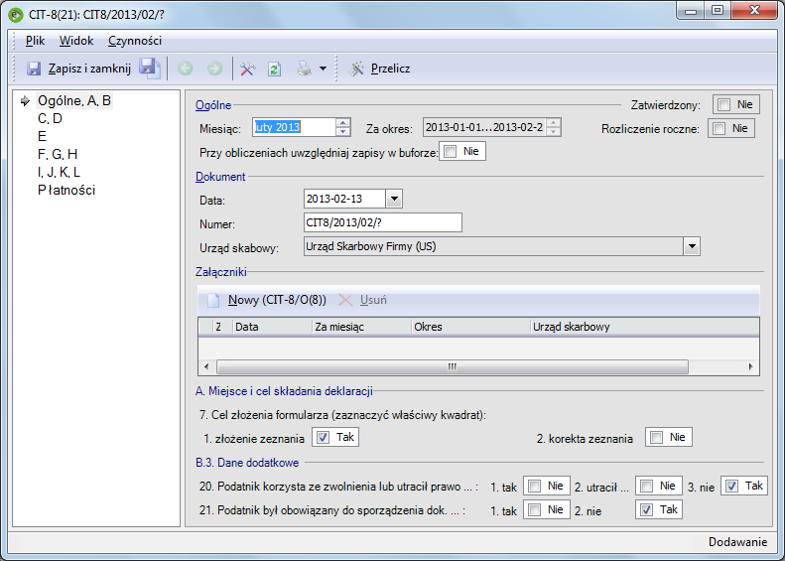Enable uwzględniaj zapisy w buforze checkbox
This screenshot has height=561, width=785.
tap(451, 151)
